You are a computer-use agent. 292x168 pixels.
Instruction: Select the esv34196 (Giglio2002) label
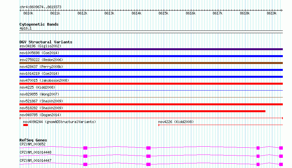40,46
